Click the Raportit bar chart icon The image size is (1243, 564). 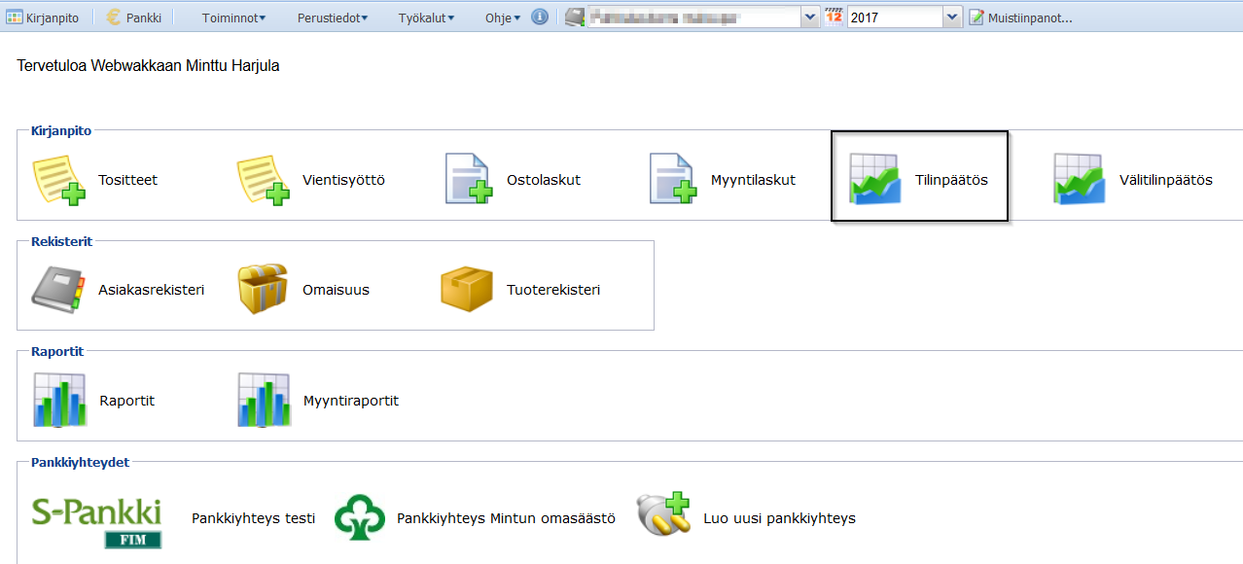(x=59, y=400)
